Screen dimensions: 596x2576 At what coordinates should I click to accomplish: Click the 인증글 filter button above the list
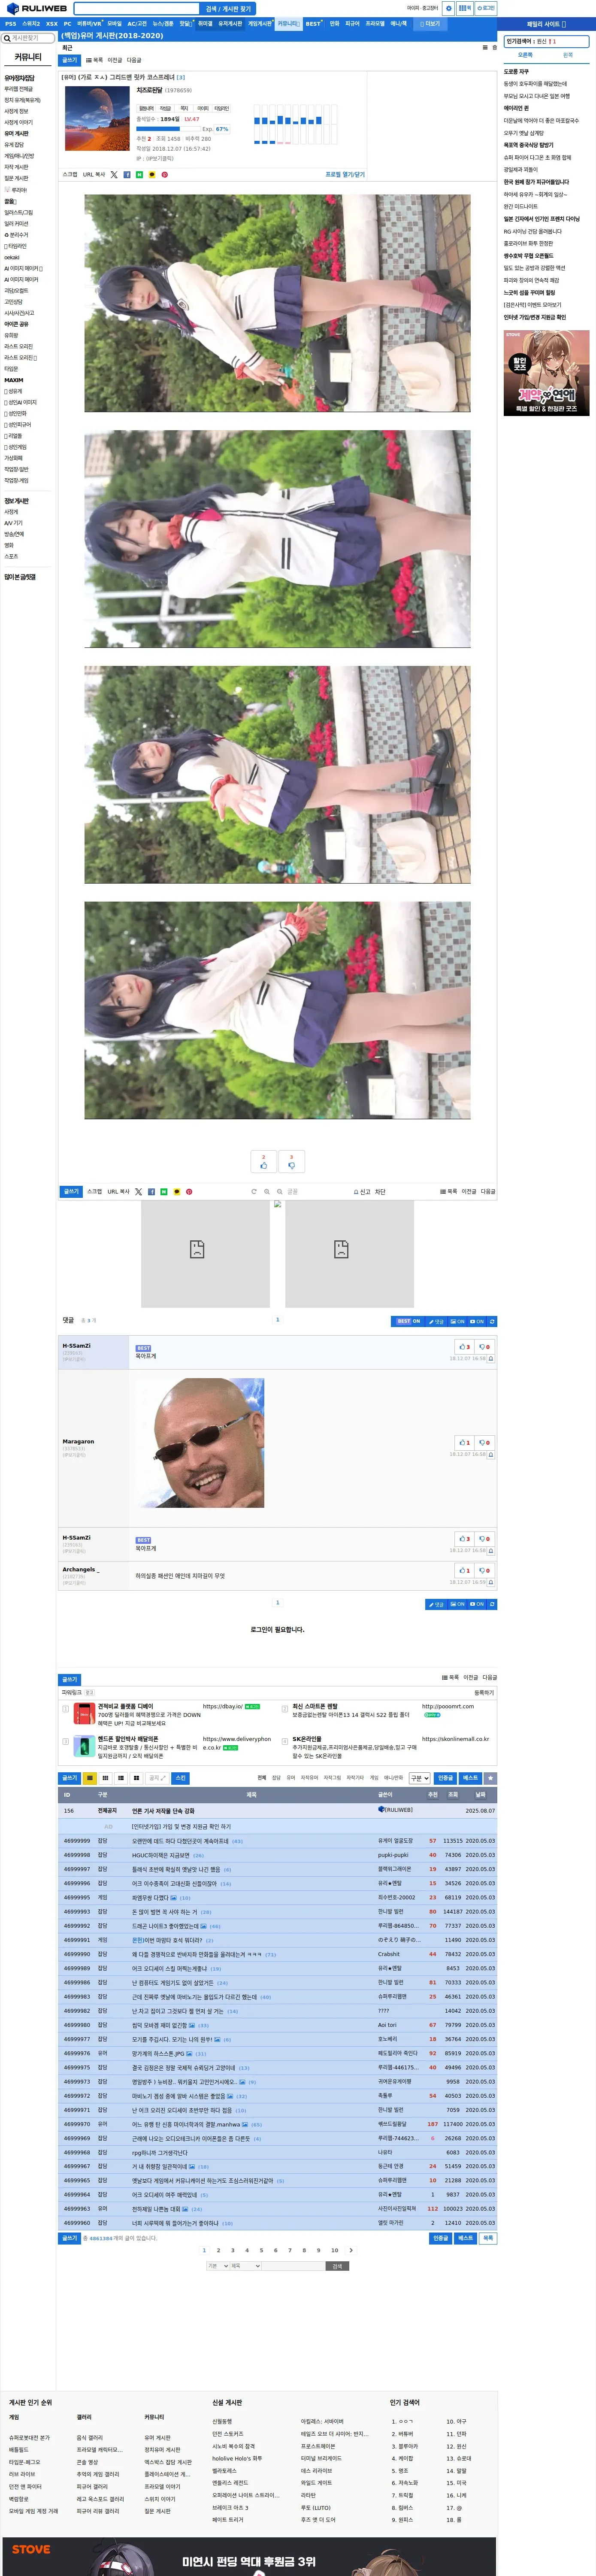(x=445, y=1778)
